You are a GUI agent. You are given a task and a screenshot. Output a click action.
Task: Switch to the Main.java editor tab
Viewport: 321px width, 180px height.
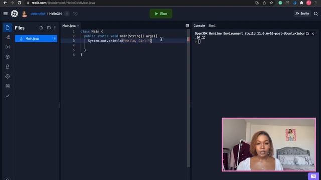coord(69,26)
